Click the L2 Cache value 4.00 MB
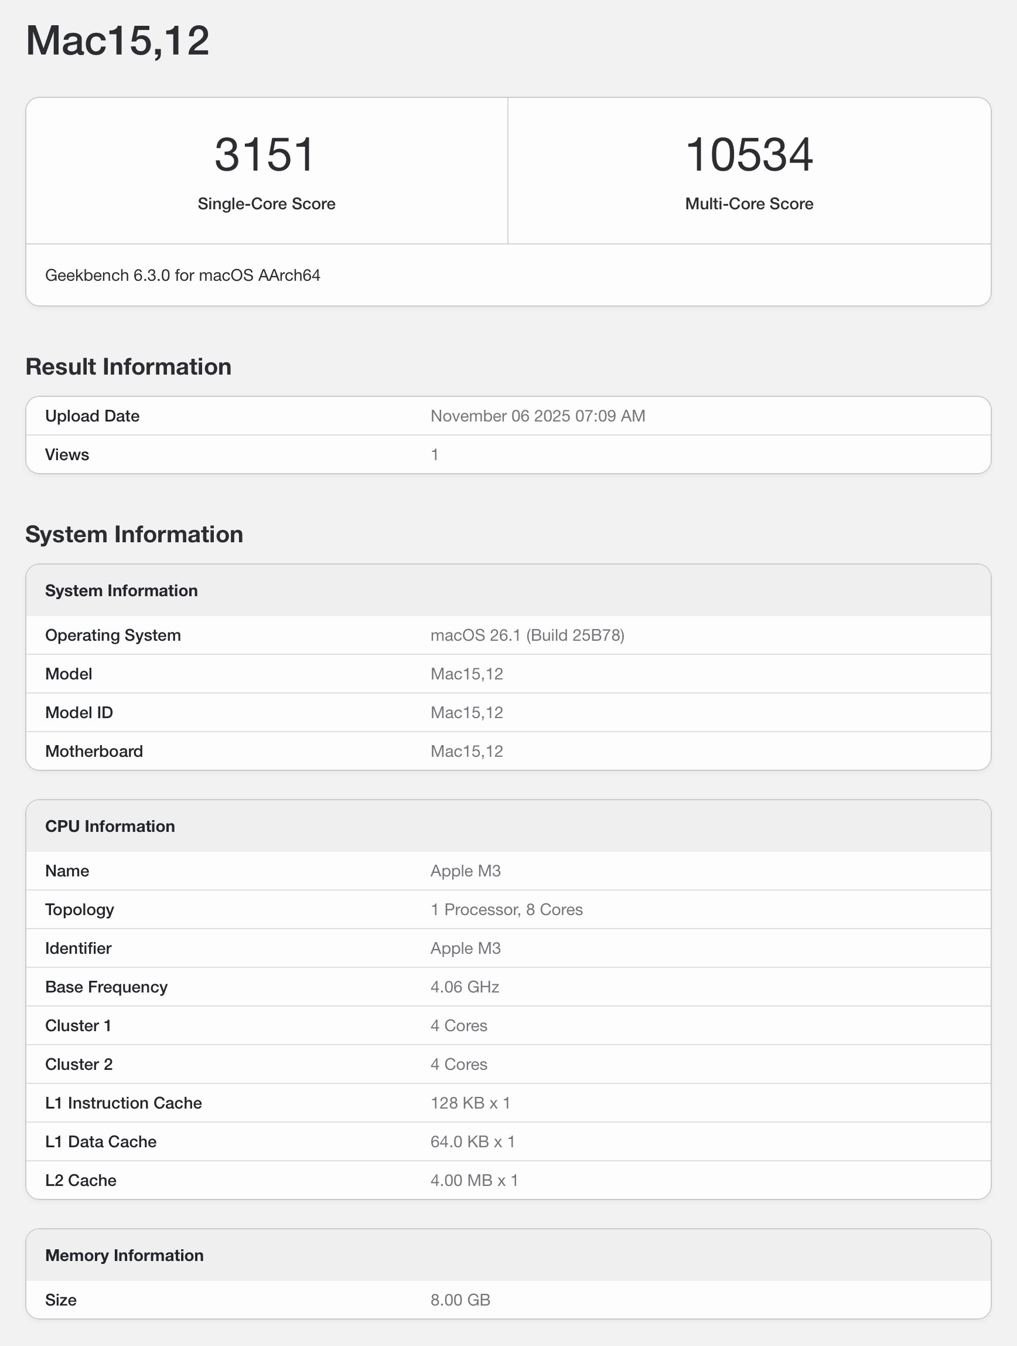Viewport: 1017px width, 1346px height. click(x=475, y=1181)
